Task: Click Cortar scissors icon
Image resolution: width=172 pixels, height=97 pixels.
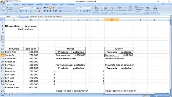Action: [7, 7]
